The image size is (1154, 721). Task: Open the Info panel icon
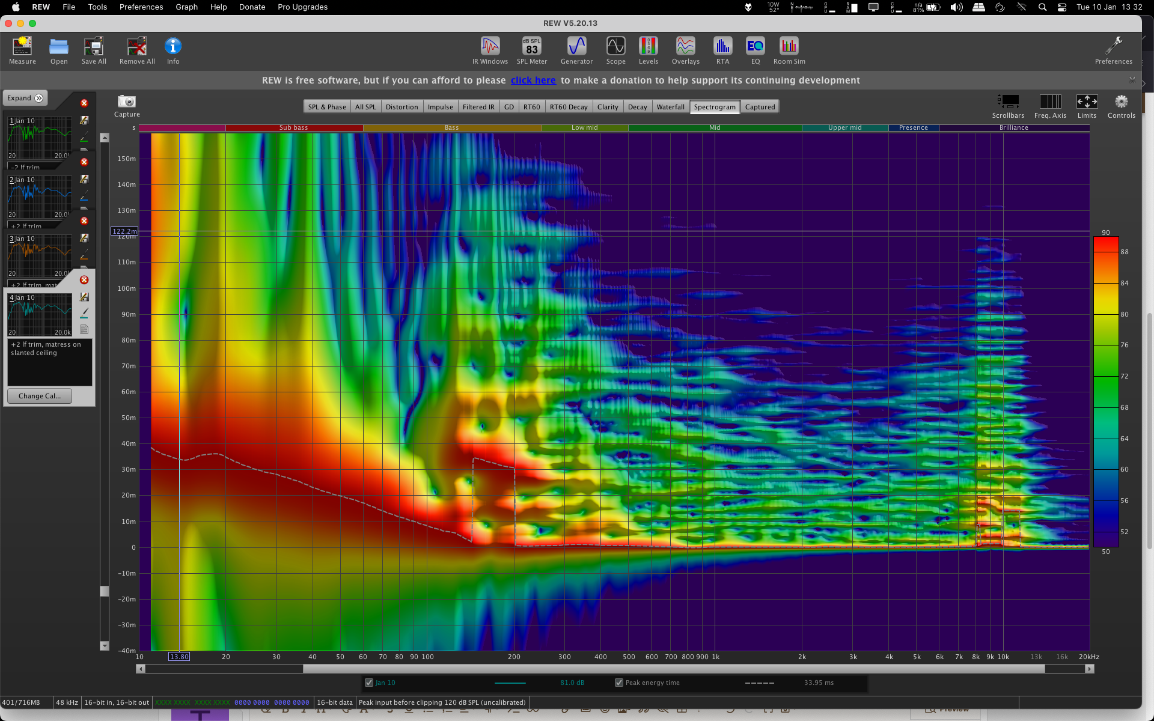coord(173,50)
